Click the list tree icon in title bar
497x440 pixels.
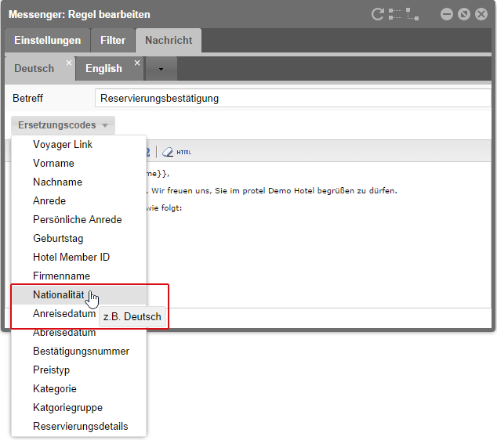(394, 14)
